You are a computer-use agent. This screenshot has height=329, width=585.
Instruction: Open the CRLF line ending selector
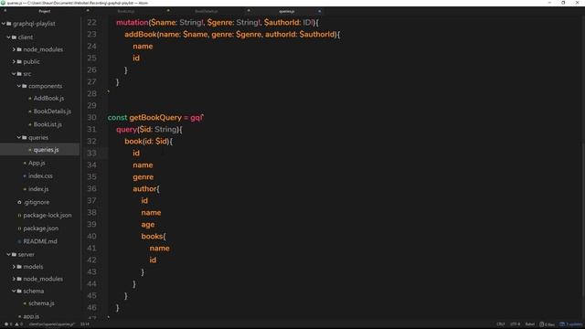point(500,324)
